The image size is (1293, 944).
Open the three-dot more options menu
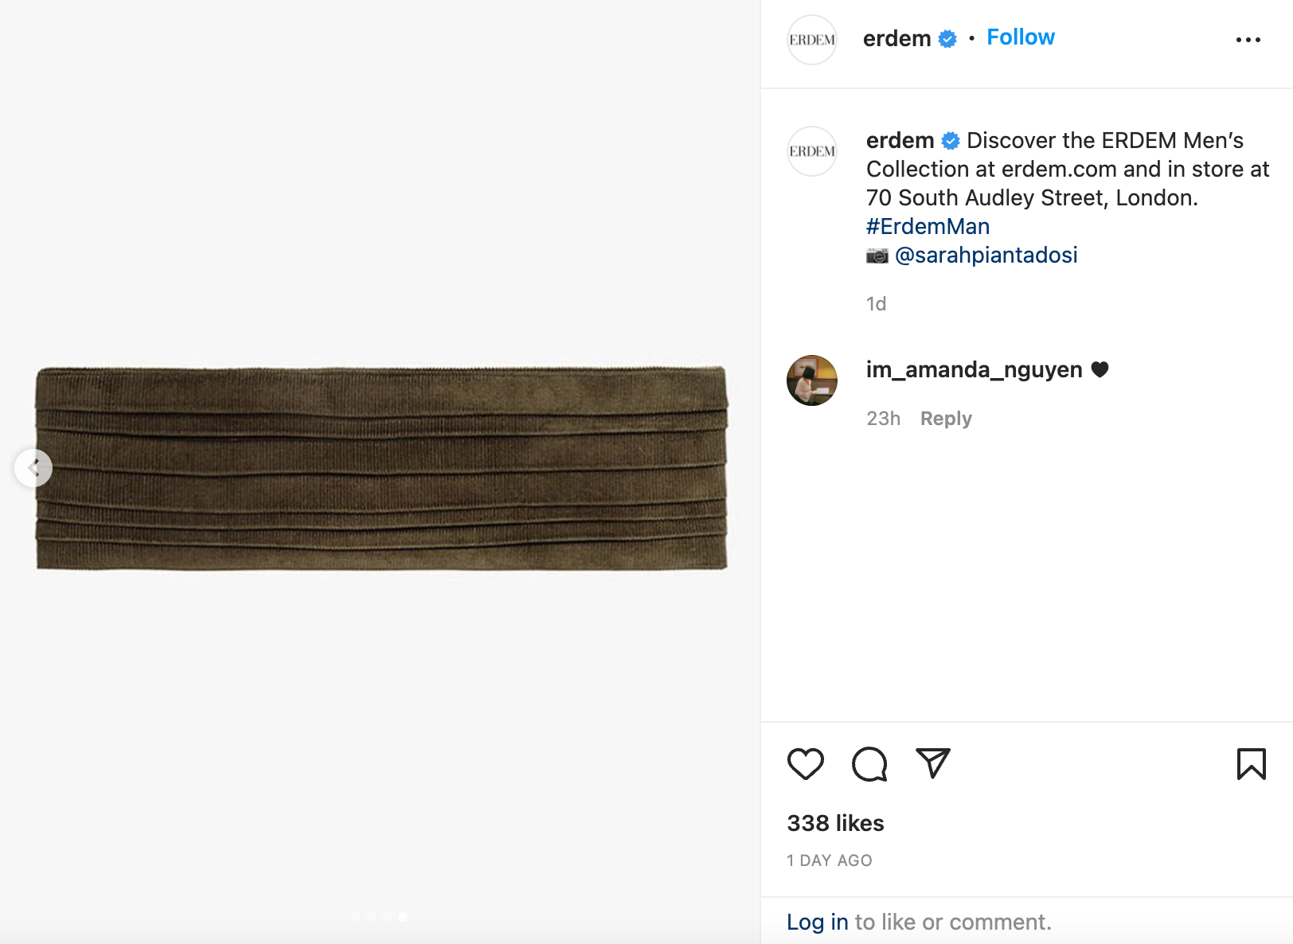[x=1248, y=40]
